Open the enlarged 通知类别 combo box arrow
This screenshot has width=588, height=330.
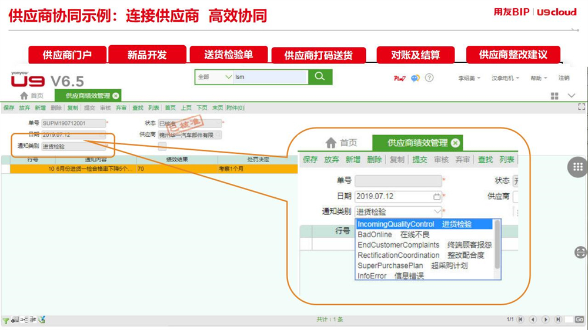[437, 211]
